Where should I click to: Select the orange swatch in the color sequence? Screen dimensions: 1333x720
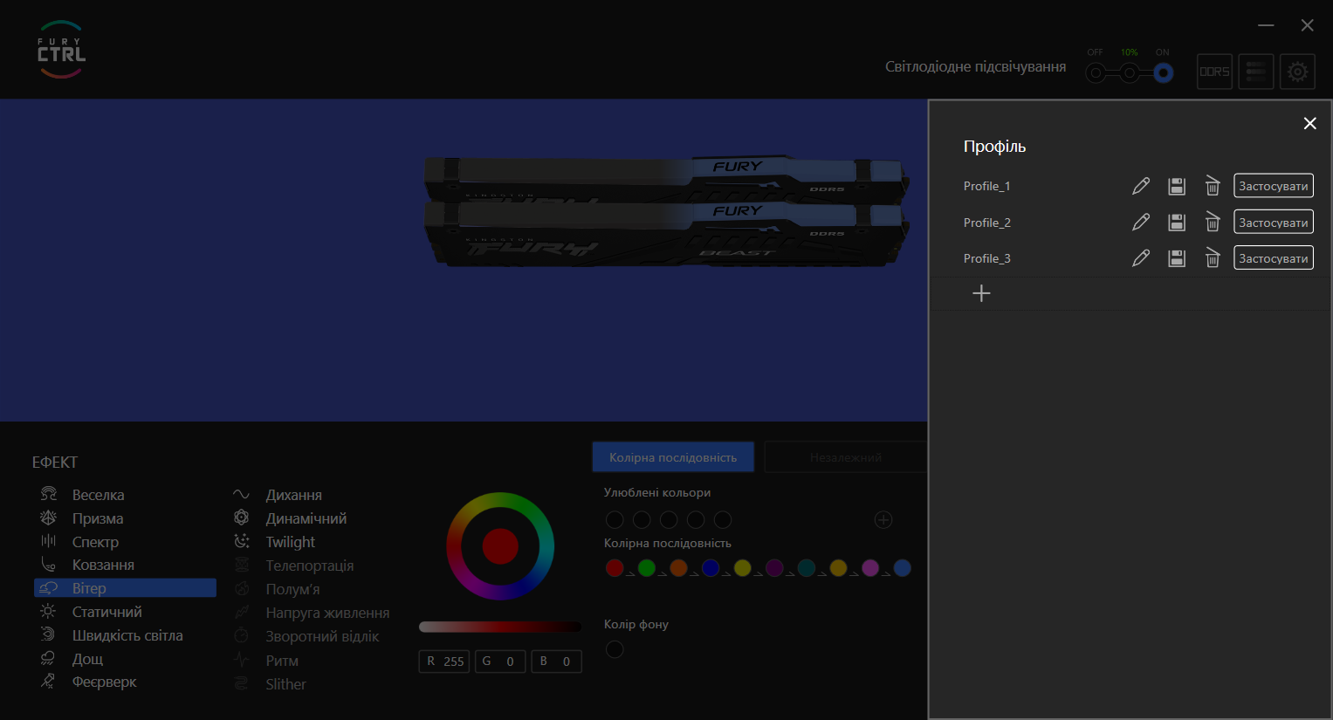point(678,568)
